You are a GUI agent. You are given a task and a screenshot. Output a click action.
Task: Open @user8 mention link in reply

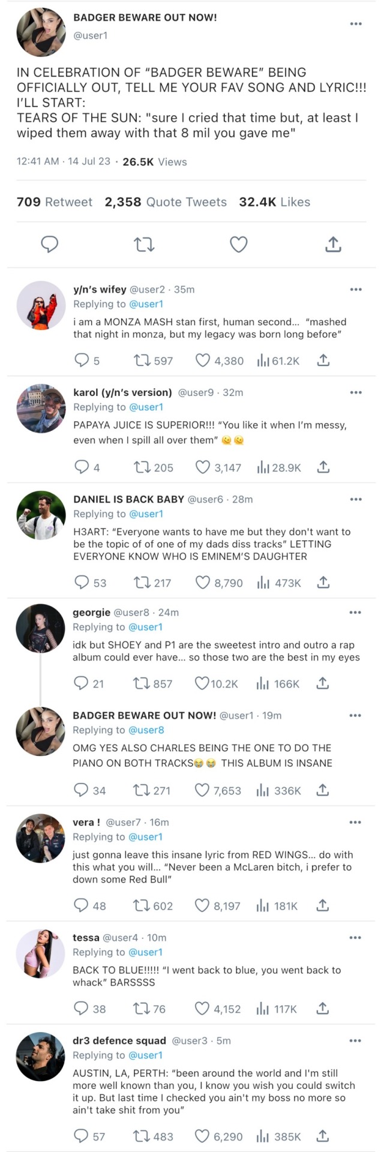[x=146, y=730]
